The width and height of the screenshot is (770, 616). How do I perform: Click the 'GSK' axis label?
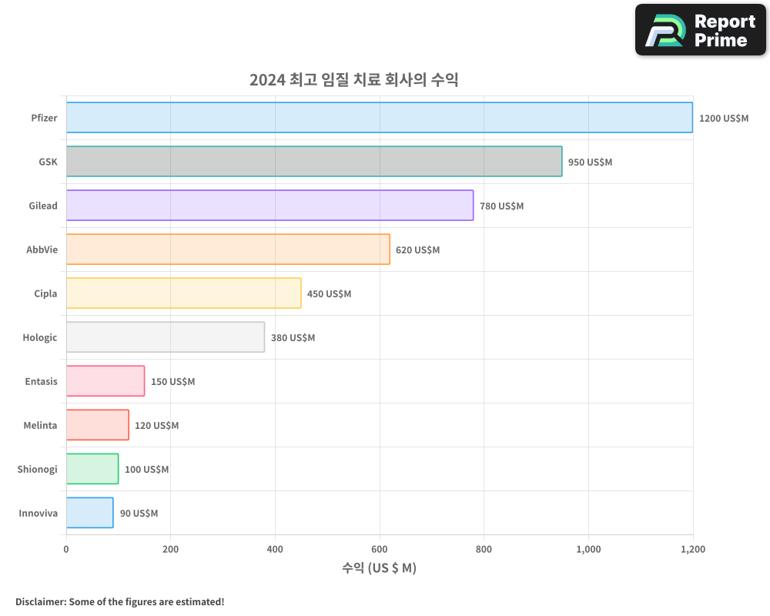48,162
